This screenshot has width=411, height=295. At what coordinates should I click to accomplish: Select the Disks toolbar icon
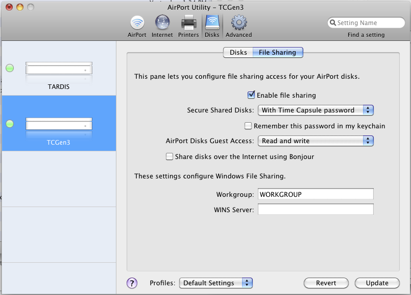point(212,26)
